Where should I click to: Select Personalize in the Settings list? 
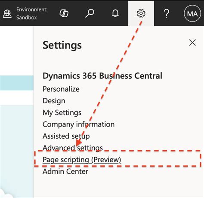[x=61, y=89]
